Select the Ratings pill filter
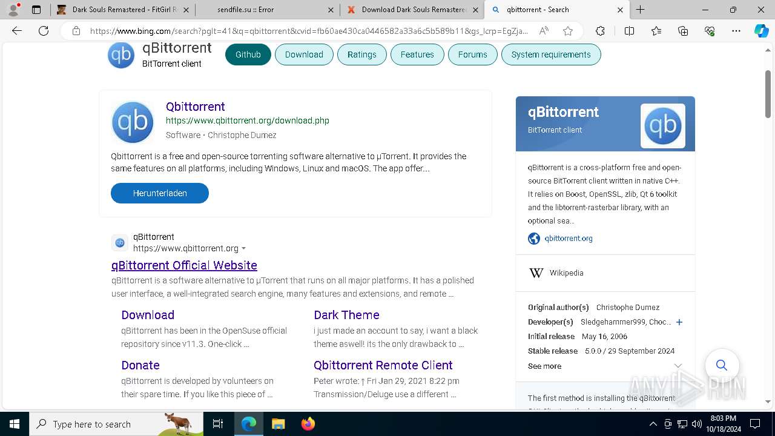 click(x=362, y=54)
